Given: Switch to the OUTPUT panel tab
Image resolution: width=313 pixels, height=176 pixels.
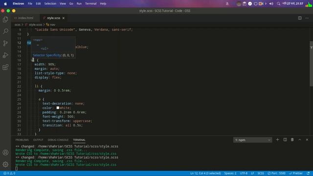Looking at the screenshot, I should click(38, 140).
